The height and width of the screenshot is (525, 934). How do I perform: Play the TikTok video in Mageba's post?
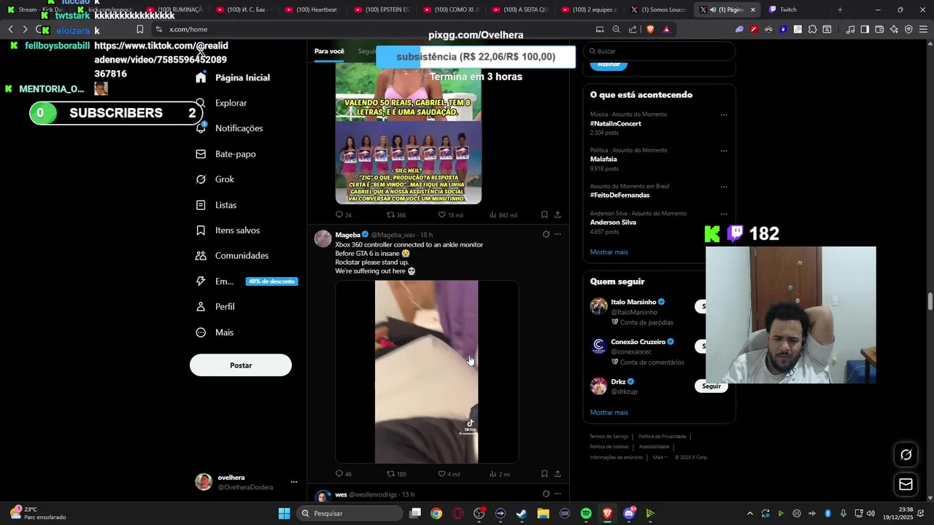tap(427, 372)
